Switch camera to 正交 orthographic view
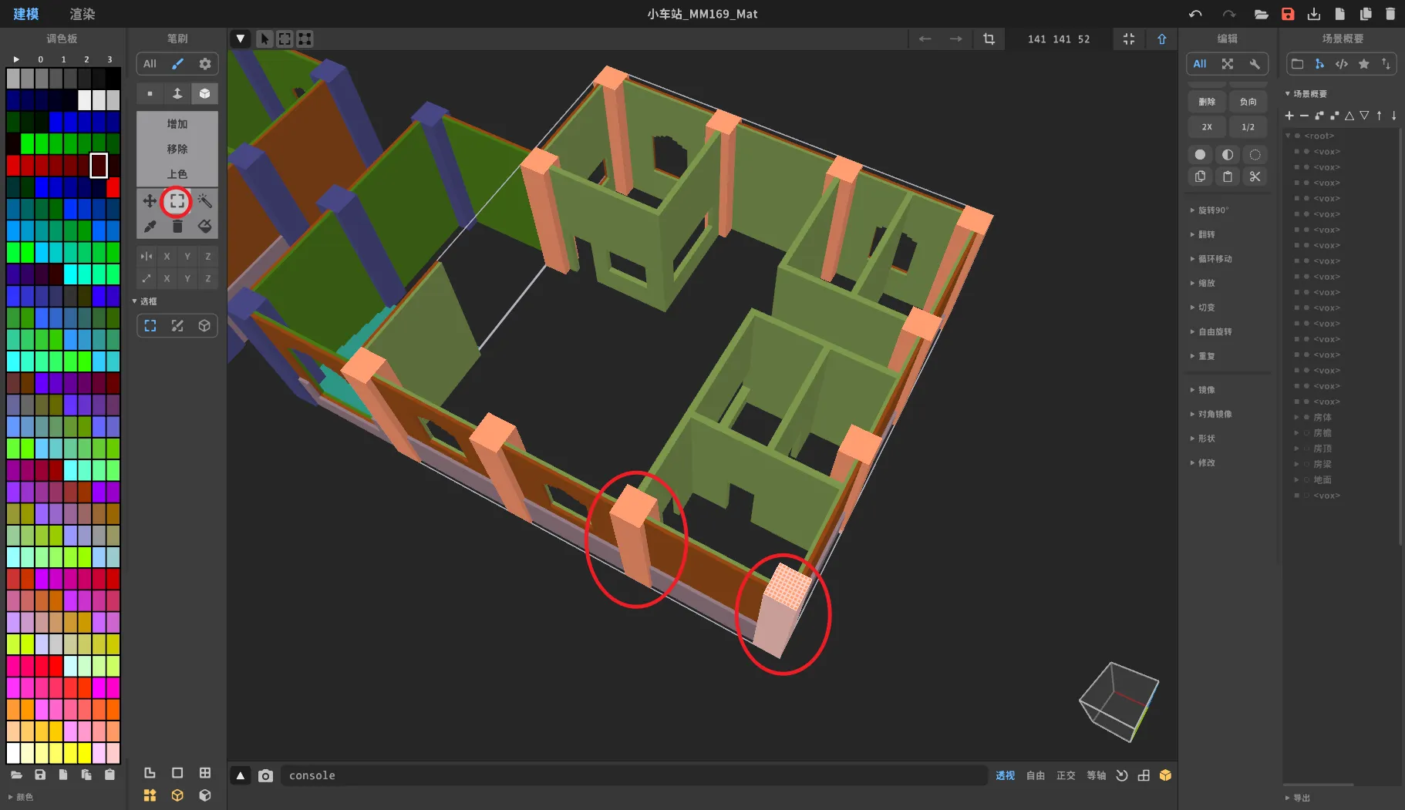The image size is (1405, 810). click(1065, 775)
